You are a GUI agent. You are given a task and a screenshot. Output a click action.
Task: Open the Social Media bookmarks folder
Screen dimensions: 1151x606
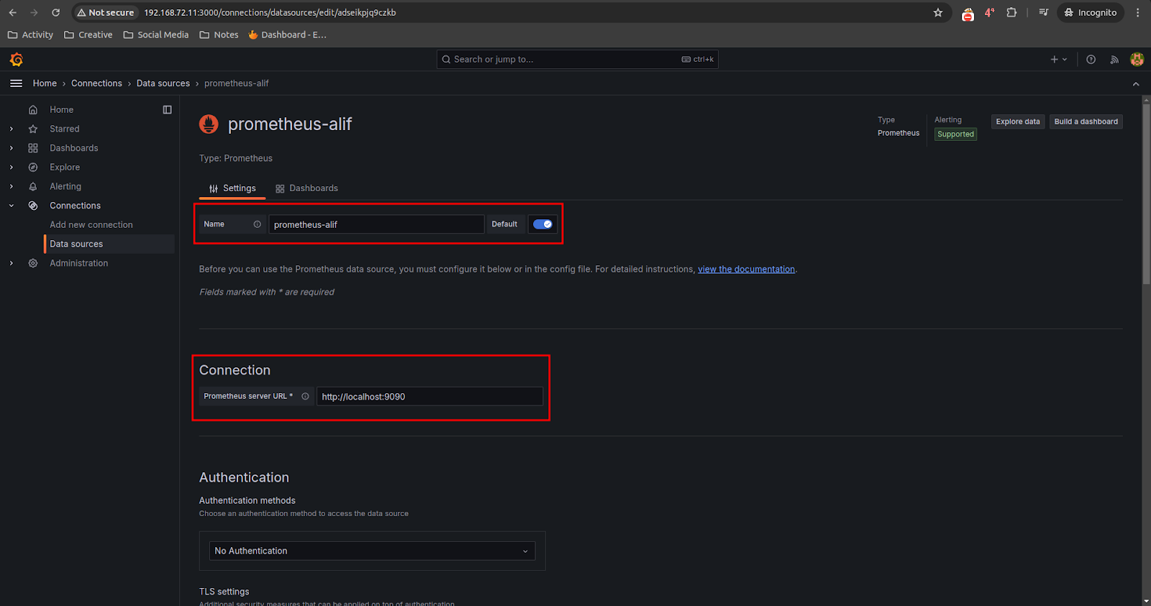[156, 35]
